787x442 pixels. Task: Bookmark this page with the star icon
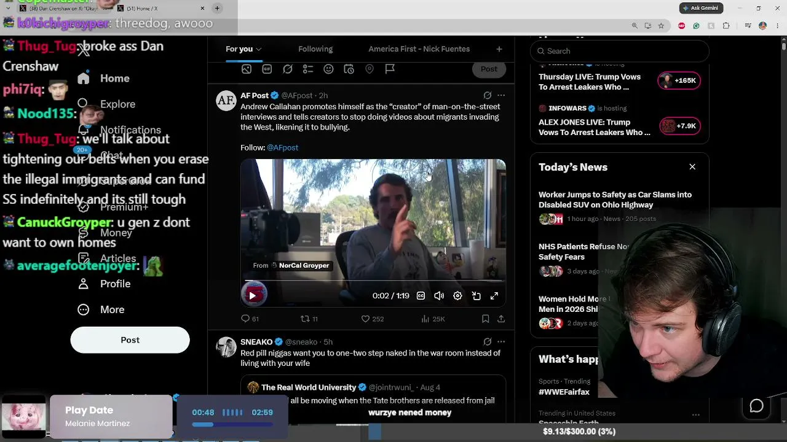click(661, 26)
